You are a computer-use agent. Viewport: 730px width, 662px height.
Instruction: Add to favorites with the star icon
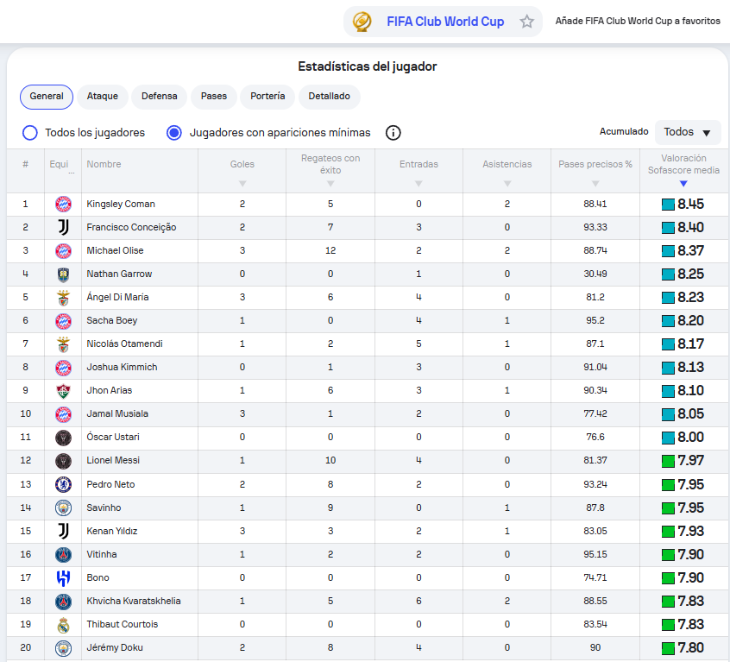click(x=526, y=22)
